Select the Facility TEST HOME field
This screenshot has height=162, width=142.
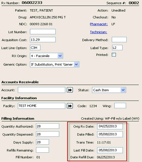(x=41, y=106)
